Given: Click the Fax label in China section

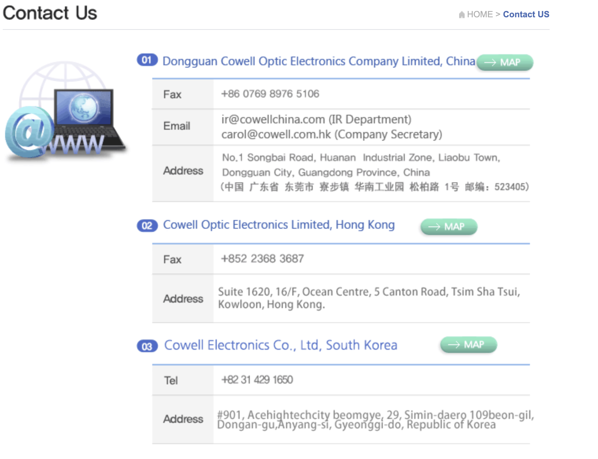Looking at the screenshot, I should pyautogui.click(x=172, y=95).
